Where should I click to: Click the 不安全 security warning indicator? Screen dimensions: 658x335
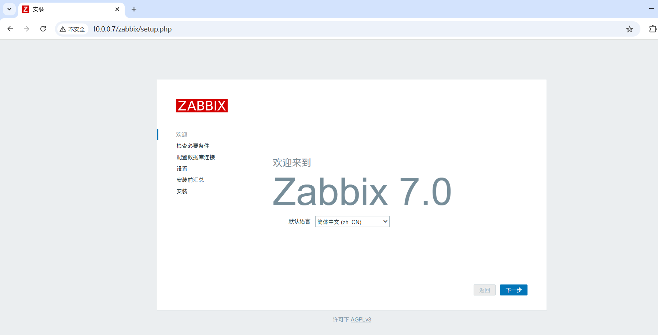[73, 29]
